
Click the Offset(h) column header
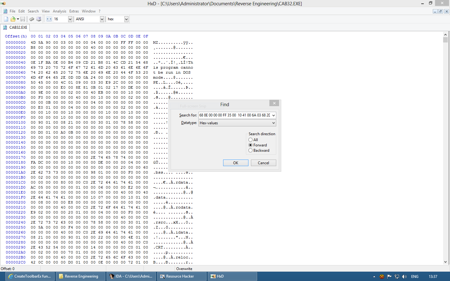point(16,36)
